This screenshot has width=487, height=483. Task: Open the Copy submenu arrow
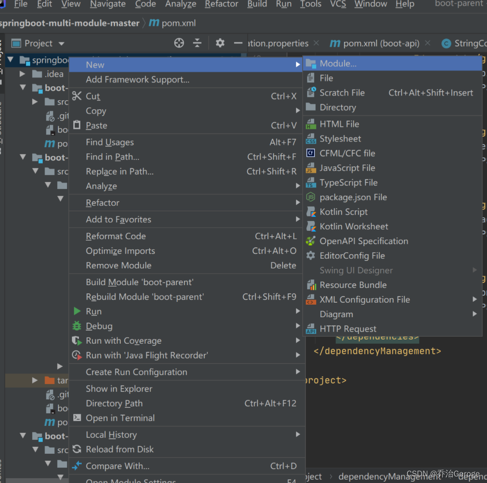point(298,111)
